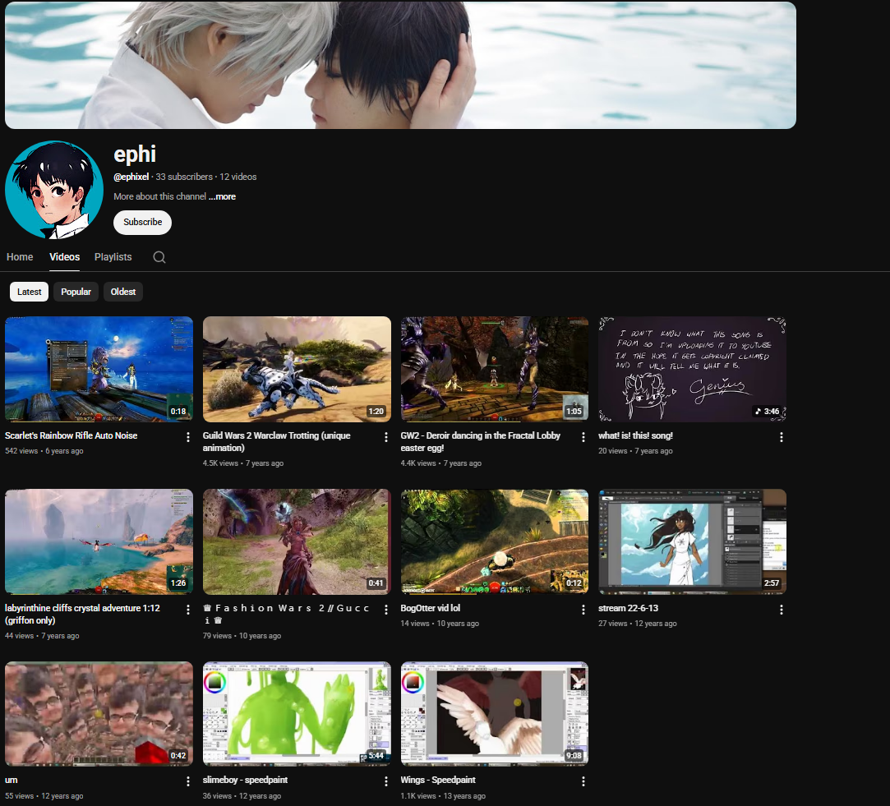890x806 pixels.
Task: Open options menu for BogOtter vid lol
Action: point(583,610)
